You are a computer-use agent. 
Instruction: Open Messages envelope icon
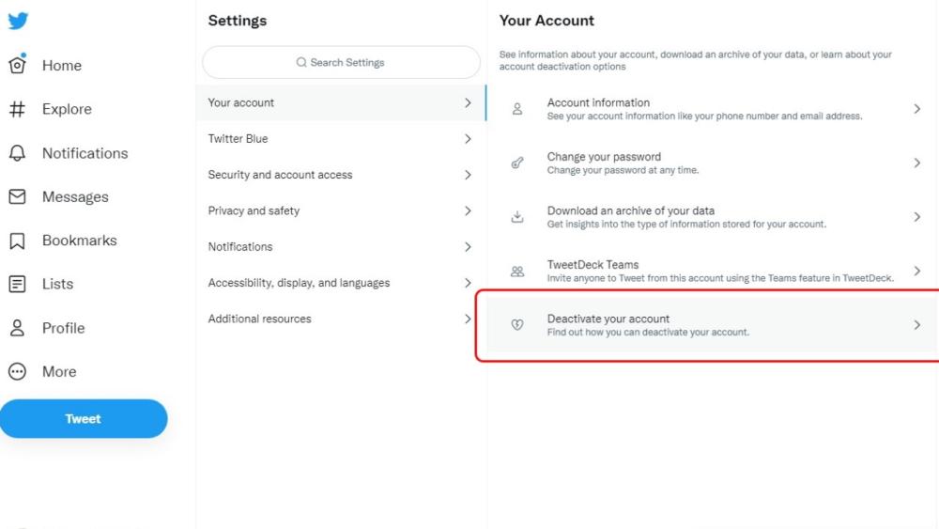point(17,197)
